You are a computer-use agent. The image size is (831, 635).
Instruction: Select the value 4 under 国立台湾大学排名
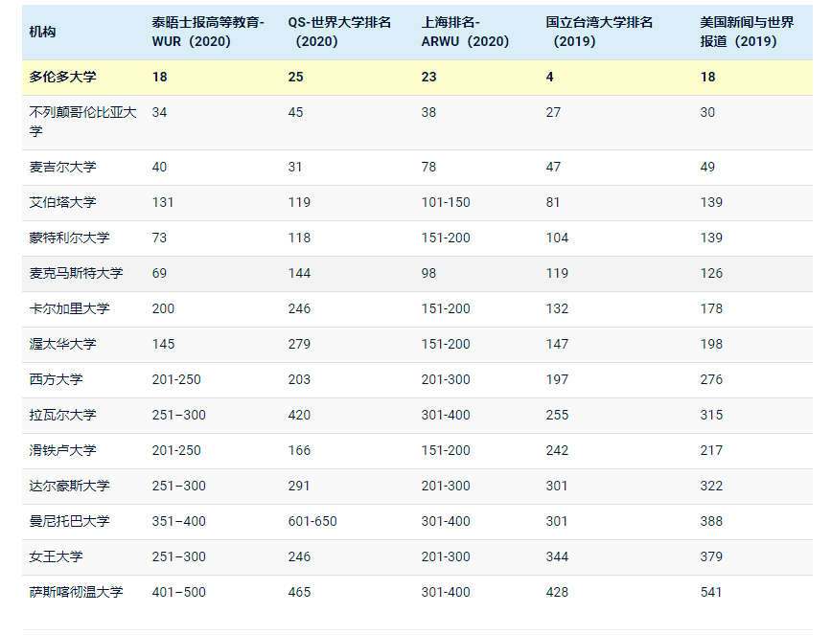coord(552,76)
